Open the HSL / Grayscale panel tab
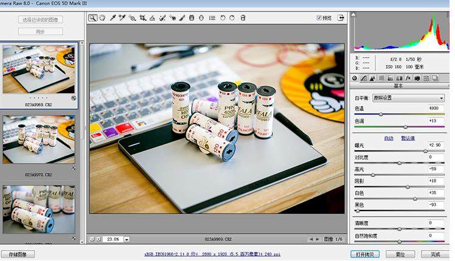 point(381,78)
